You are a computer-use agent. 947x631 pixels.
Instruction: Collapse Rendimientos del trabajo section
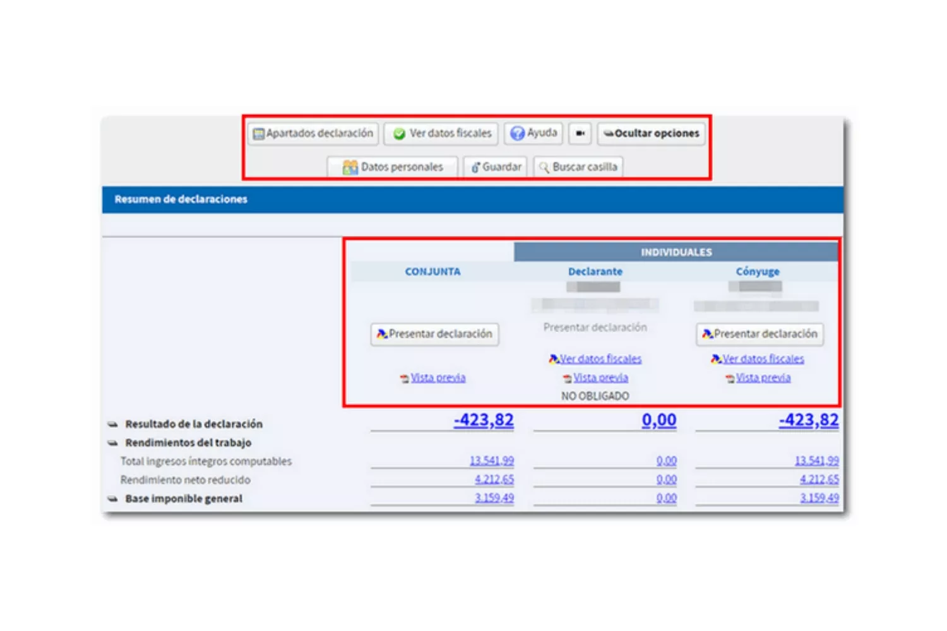pos(112,443)
